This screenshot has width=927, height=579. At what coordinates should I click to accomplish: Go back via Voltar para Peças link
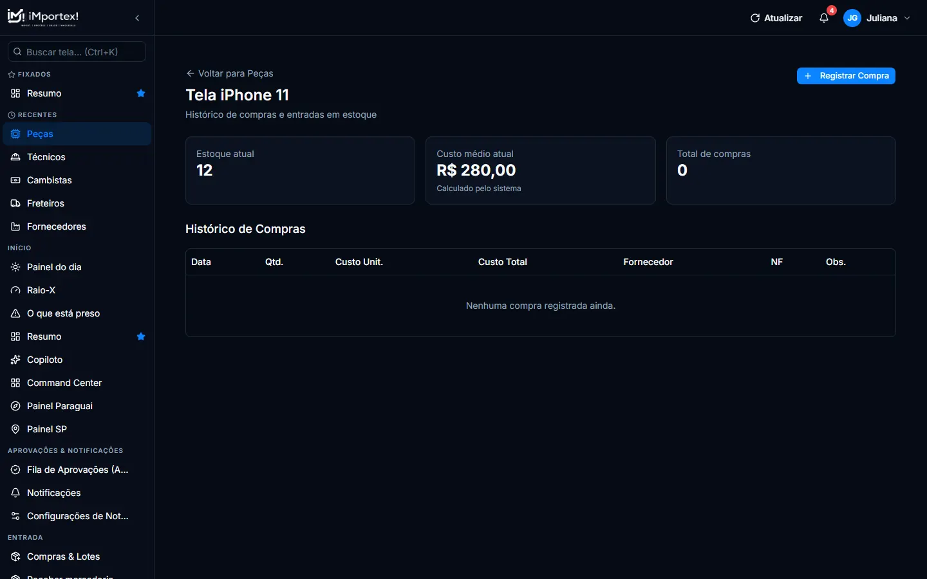pyautogui.click(x=229, y=73)
